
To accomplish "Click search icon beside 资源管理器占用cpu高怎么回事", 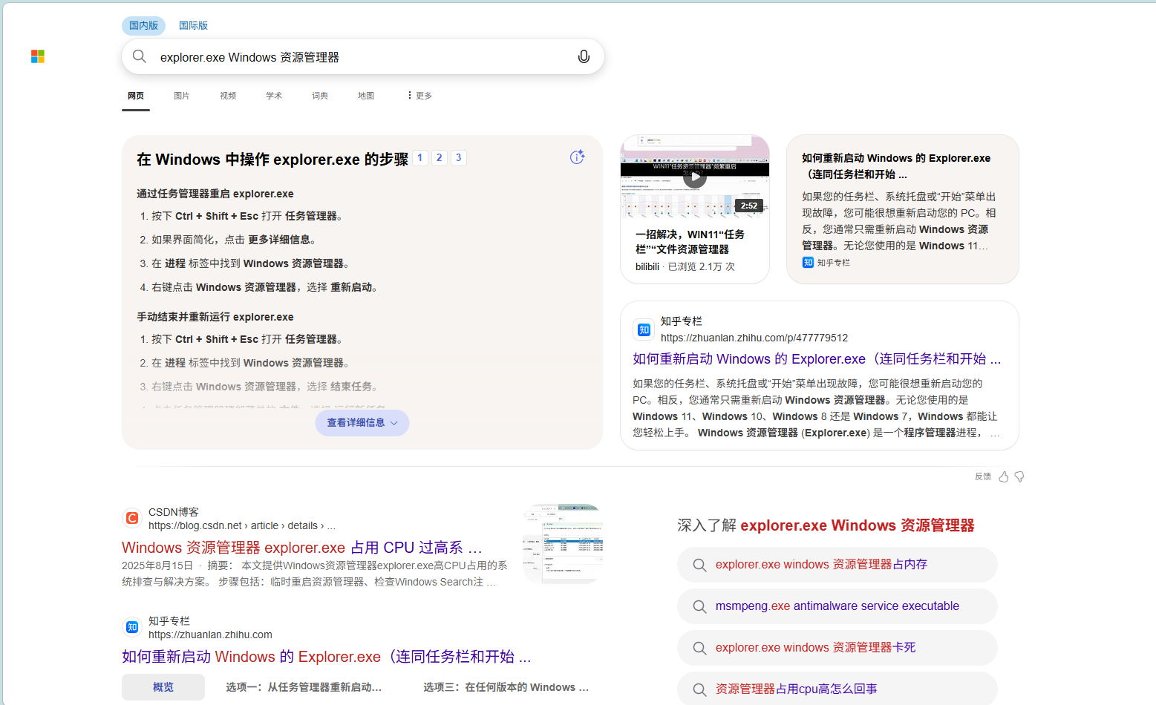I will click(699, 689).
